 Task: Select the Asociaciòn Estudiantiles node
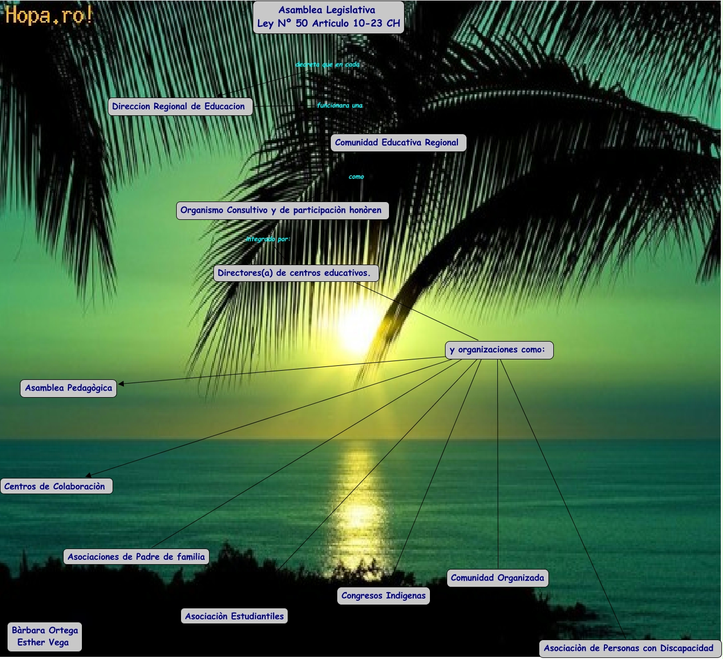[234, 616]
